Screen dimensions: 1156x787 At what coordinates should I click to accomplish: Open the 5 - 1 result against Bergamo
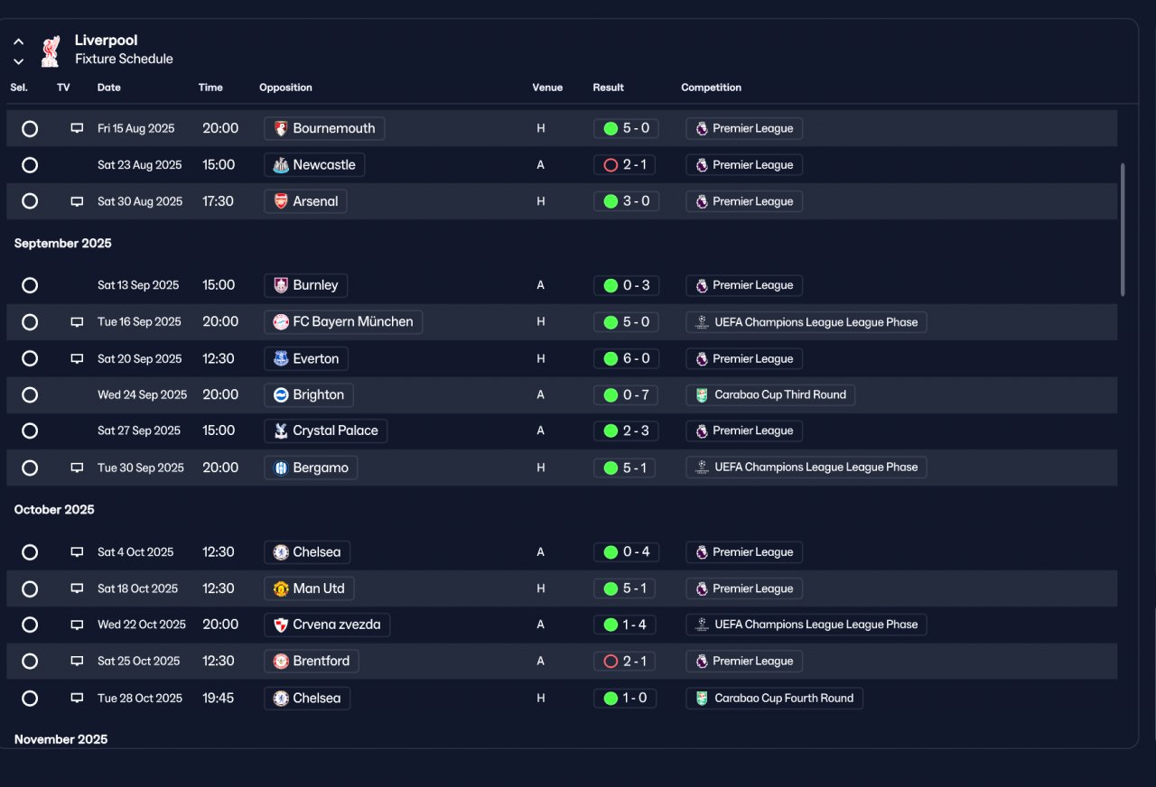click(x=625, y=468)
